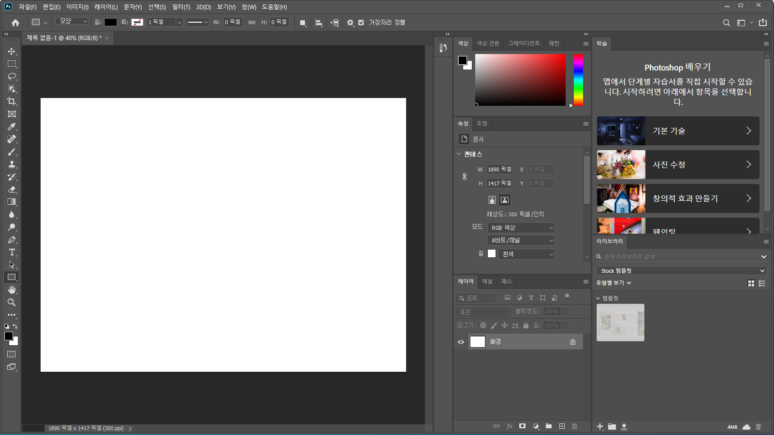Collapse the 템플릿 group in library
774x435 pixels.
pos(598,298)
